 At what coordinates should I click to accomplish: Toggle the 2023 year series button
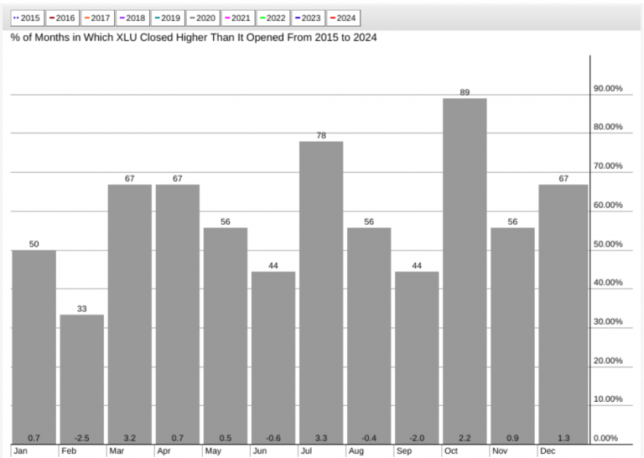tap(308, 18)
